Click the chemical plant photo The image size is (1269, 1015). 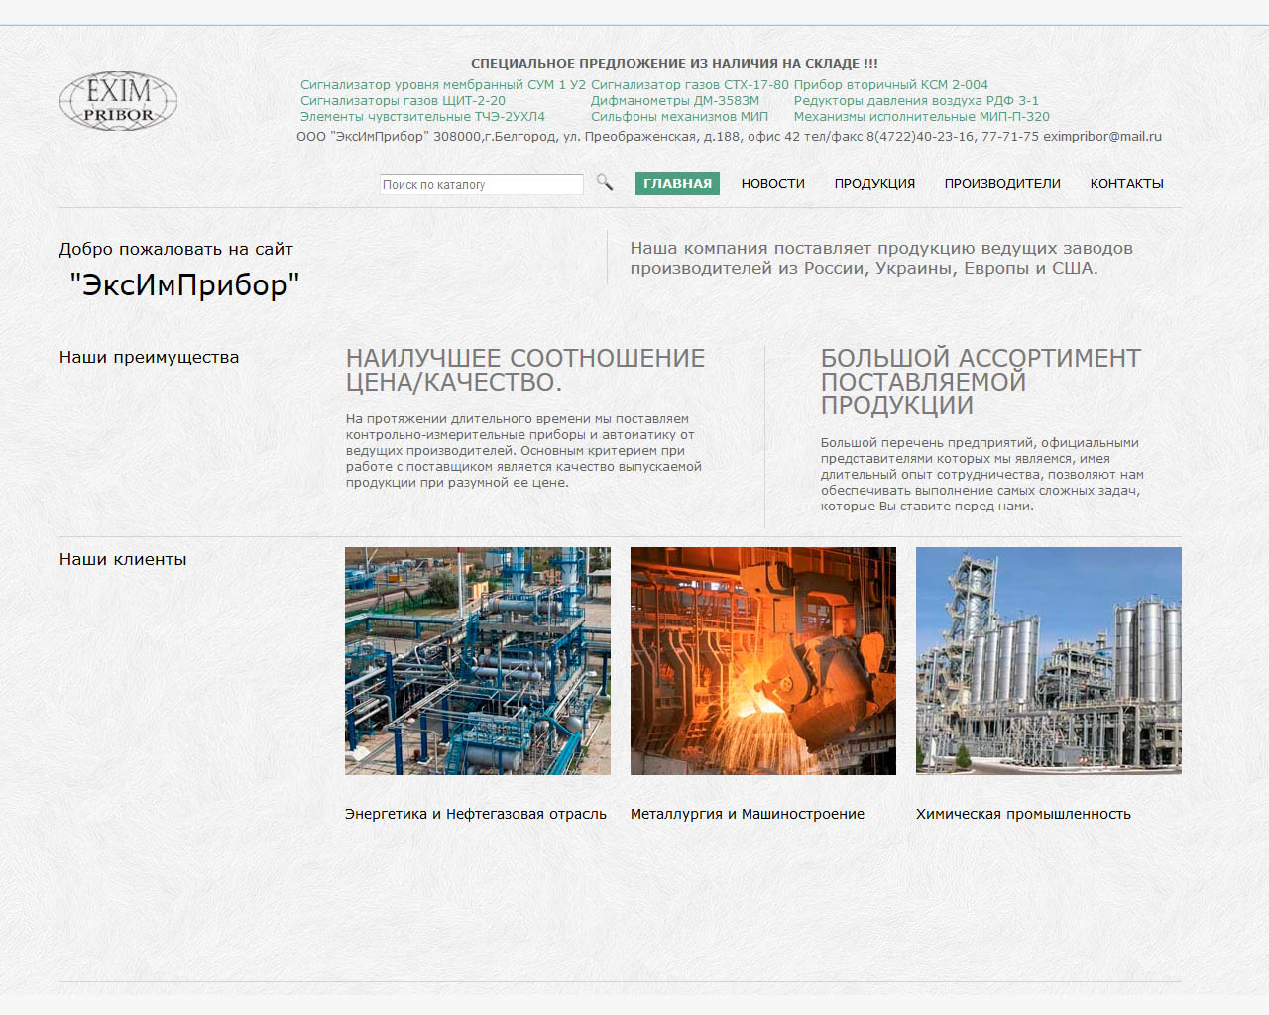point(1049,661)
